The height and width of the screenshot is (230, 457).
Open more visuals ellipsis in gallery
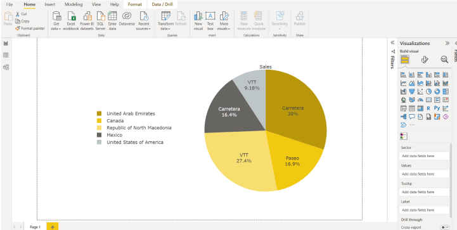click(412, 125)
